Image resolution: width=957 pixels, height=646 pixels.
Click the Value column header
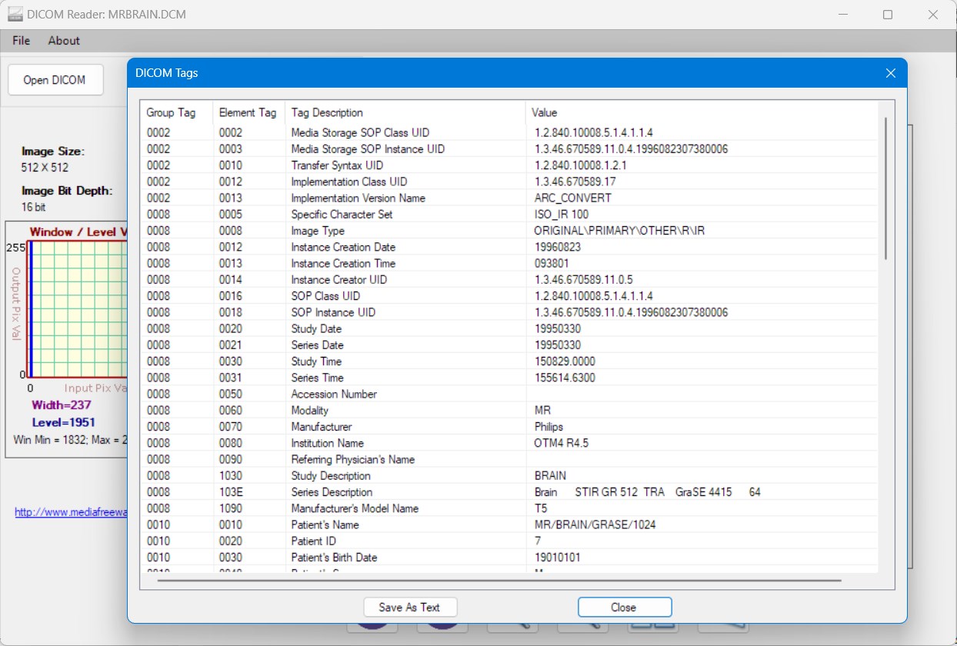click(544, 112)
